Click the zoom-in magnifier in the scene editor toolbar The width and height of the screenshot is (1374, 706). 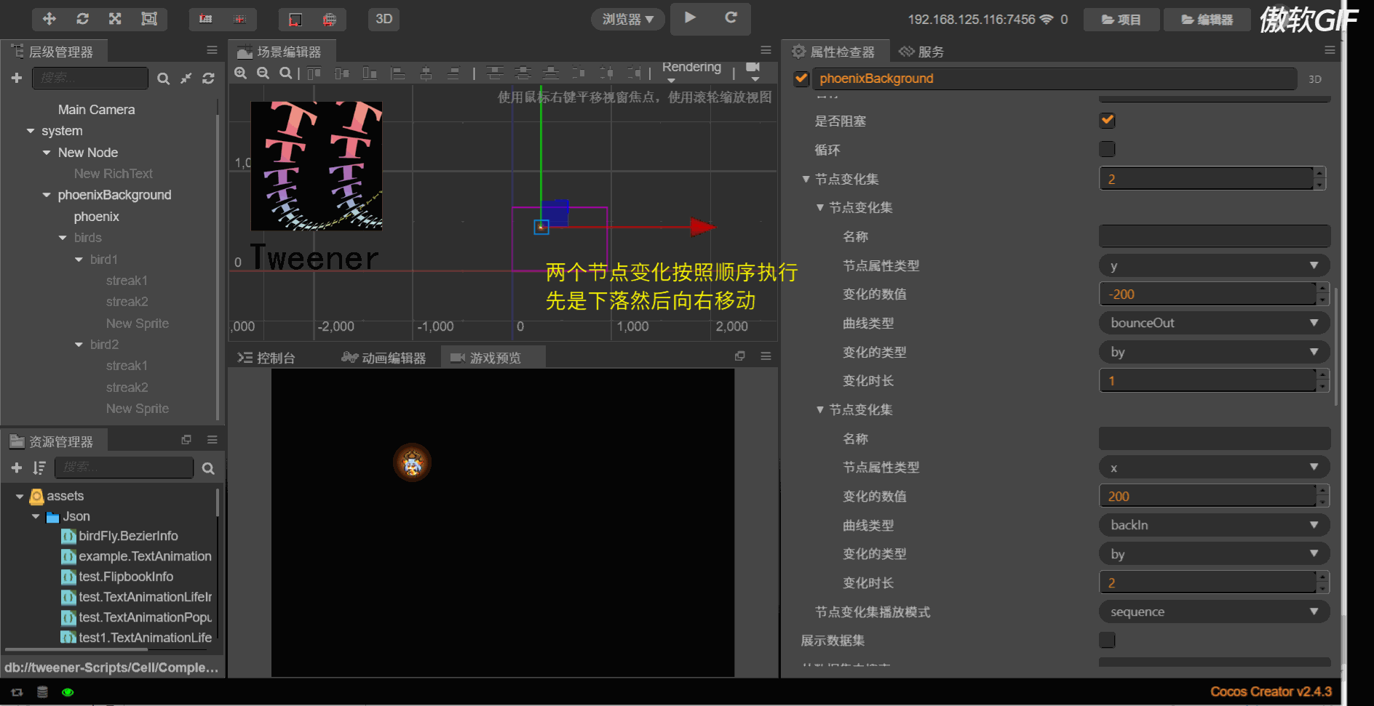pos(240,73)
